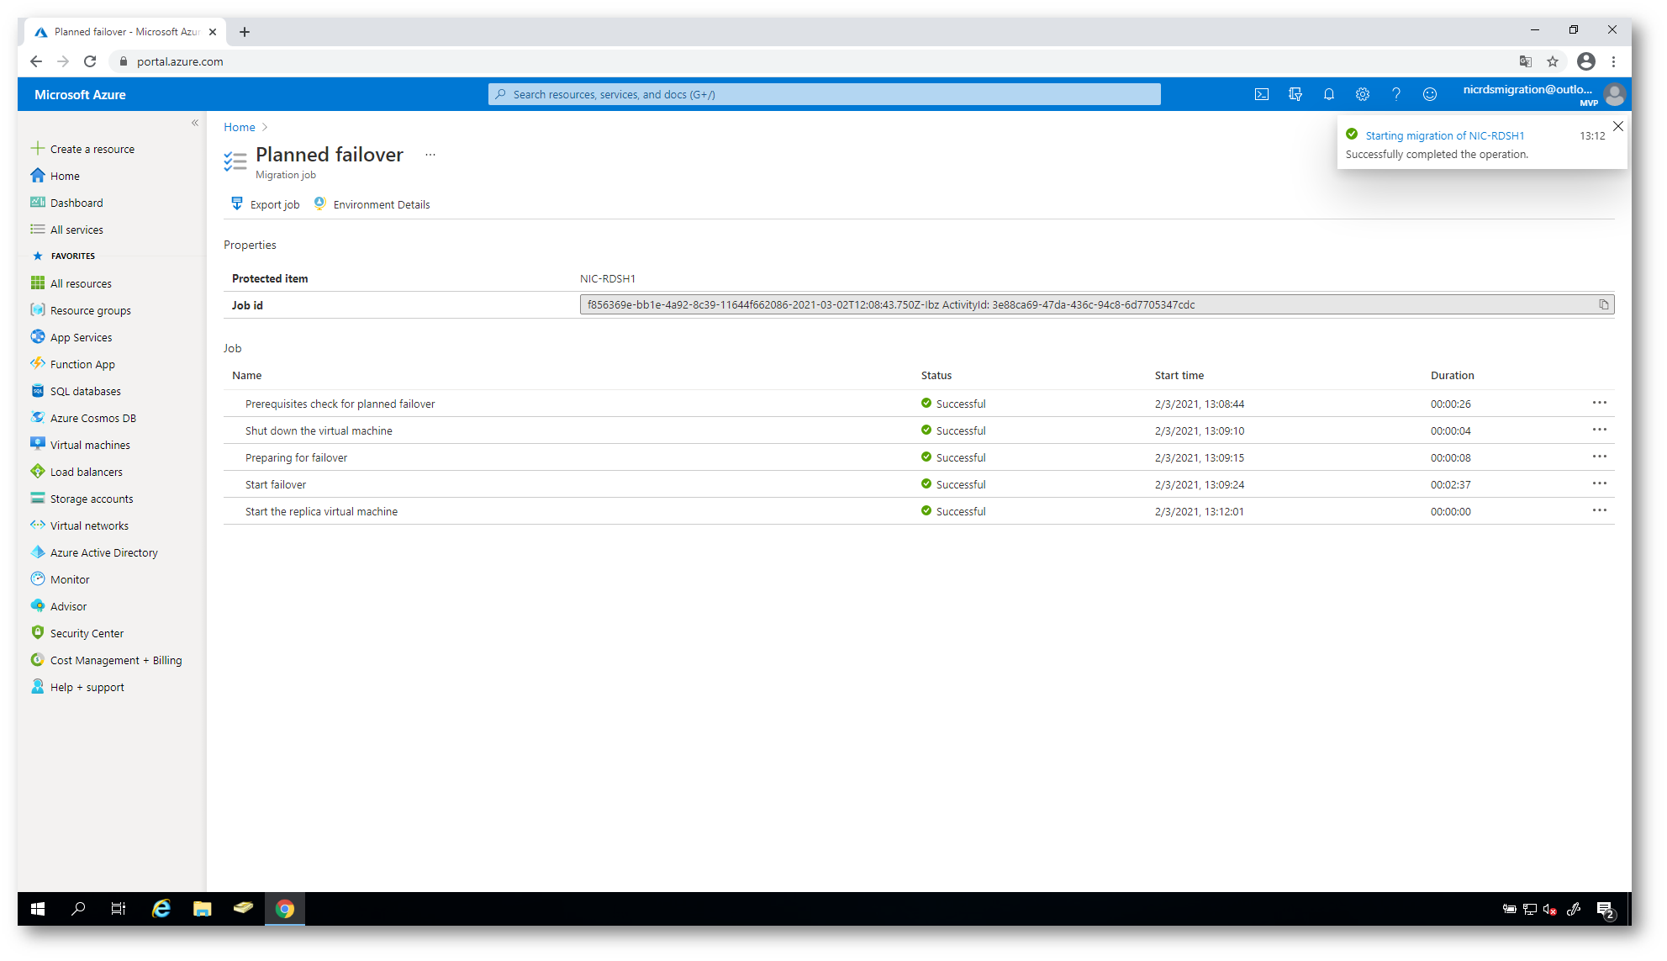The height and width of the screenshot is (961, 1667).
Task: Open Azure Cosmos DB
Action: coord(83,418)
